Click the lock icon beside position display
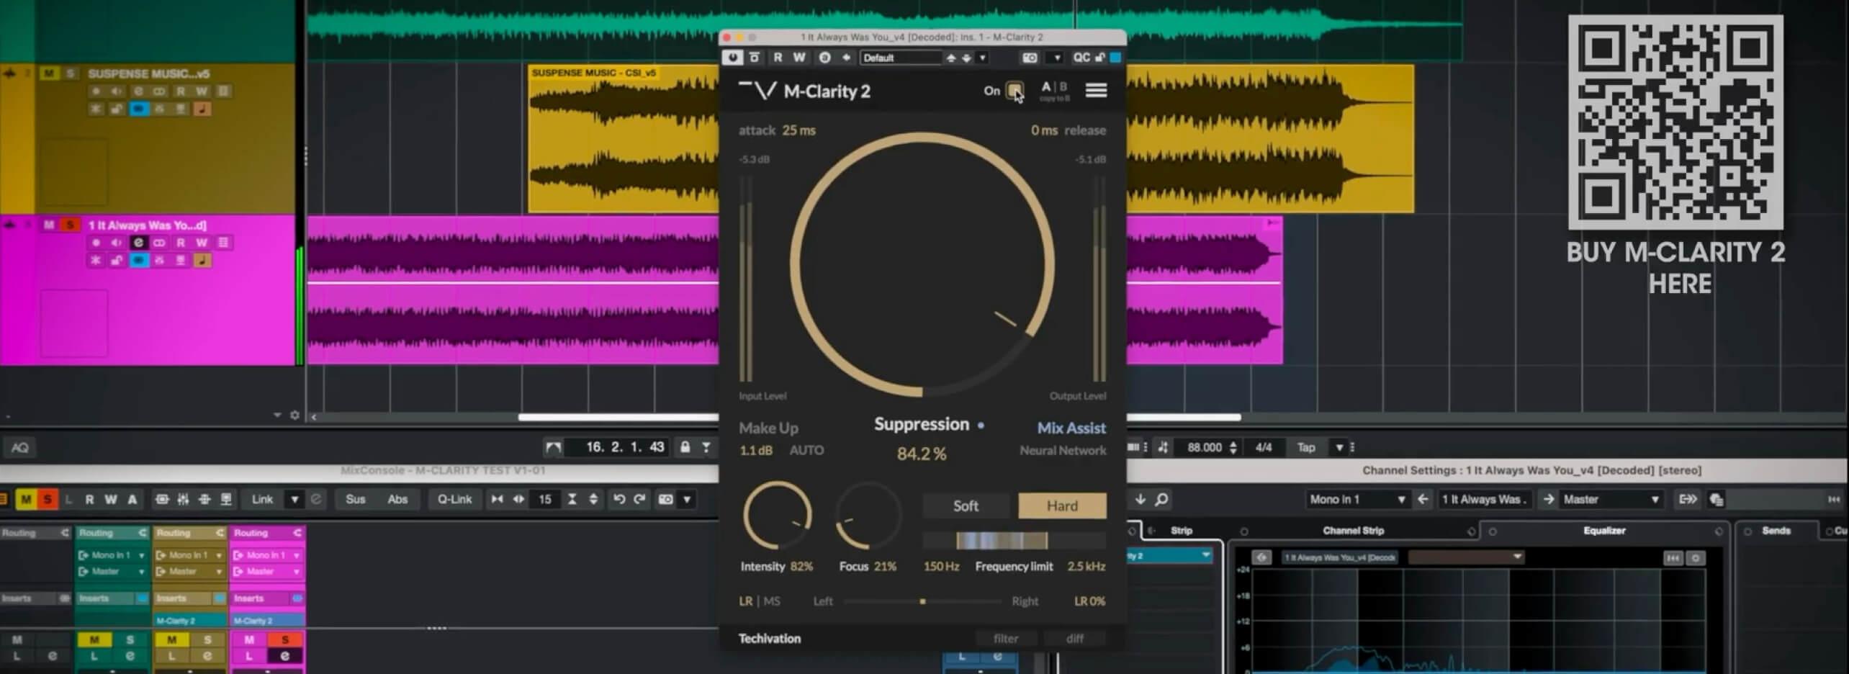The height and width of the screenshot is (674, 1849). click(685, 447)
